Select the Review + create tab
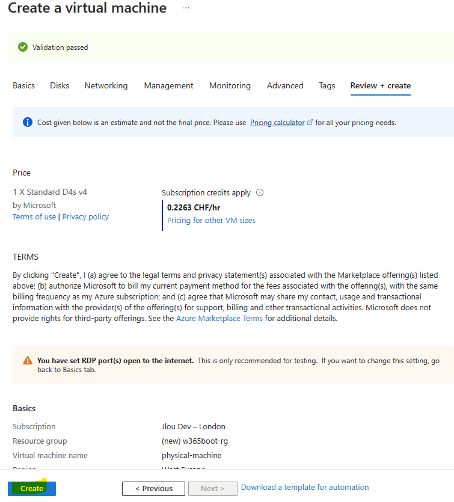The height and width of the screenshot is (502, 454). click(x=381, y=85)
